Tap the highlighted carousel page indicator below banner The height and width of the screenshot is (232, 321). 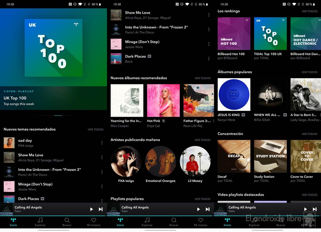58,115
